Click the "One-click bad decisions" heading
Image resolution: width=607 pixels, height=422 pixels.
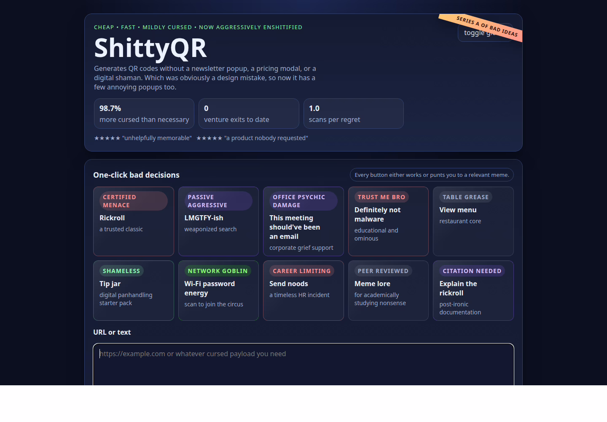[136, 175]
